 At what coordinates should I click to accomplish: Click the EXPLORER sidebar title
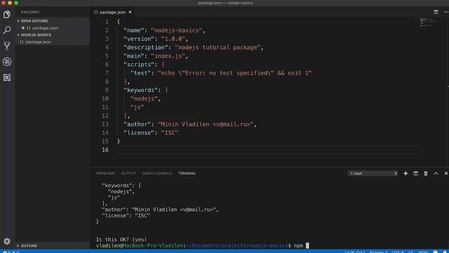[30, 12]
